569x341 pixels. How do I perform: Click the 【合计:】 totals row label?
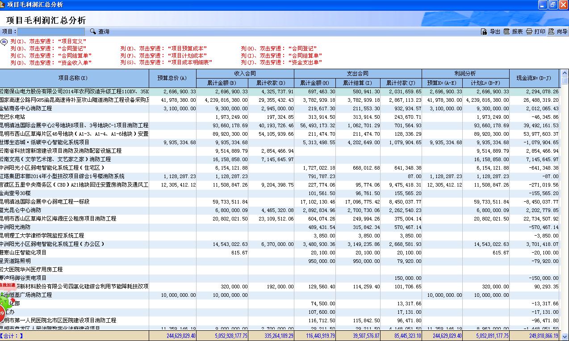pyautogui.click(x=12, y=336)
